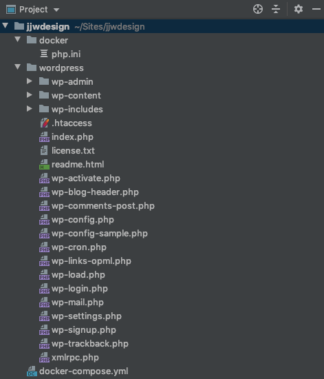This screenshot has height=379, width=324.
Task: Select php.ini file name
Action: [x=66, y=54]
